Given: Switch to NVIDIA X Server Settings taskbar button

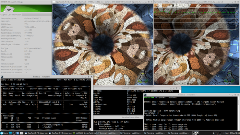Looking at the screenshot, I should (84, 133).
